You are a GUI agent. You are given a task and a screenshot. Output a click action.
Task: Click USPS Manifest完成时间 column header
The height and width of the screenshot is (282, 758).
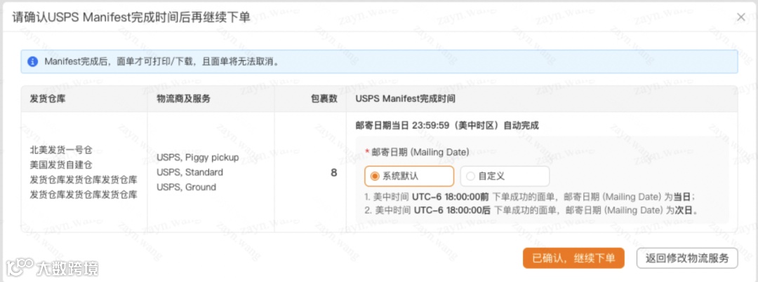point(405,99)
